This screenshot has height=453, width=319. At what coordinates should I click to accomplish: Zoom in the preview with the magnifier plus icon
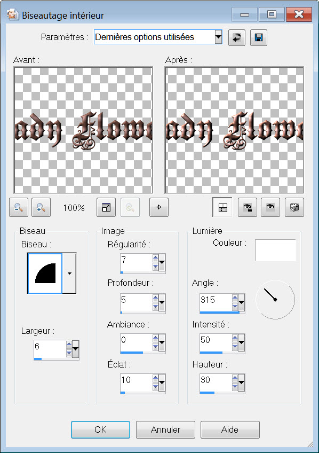(41, 207)
